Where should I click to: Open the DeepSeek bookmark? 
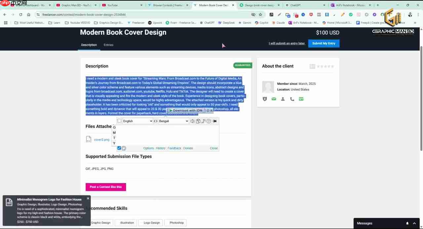(x=226, y=23)
